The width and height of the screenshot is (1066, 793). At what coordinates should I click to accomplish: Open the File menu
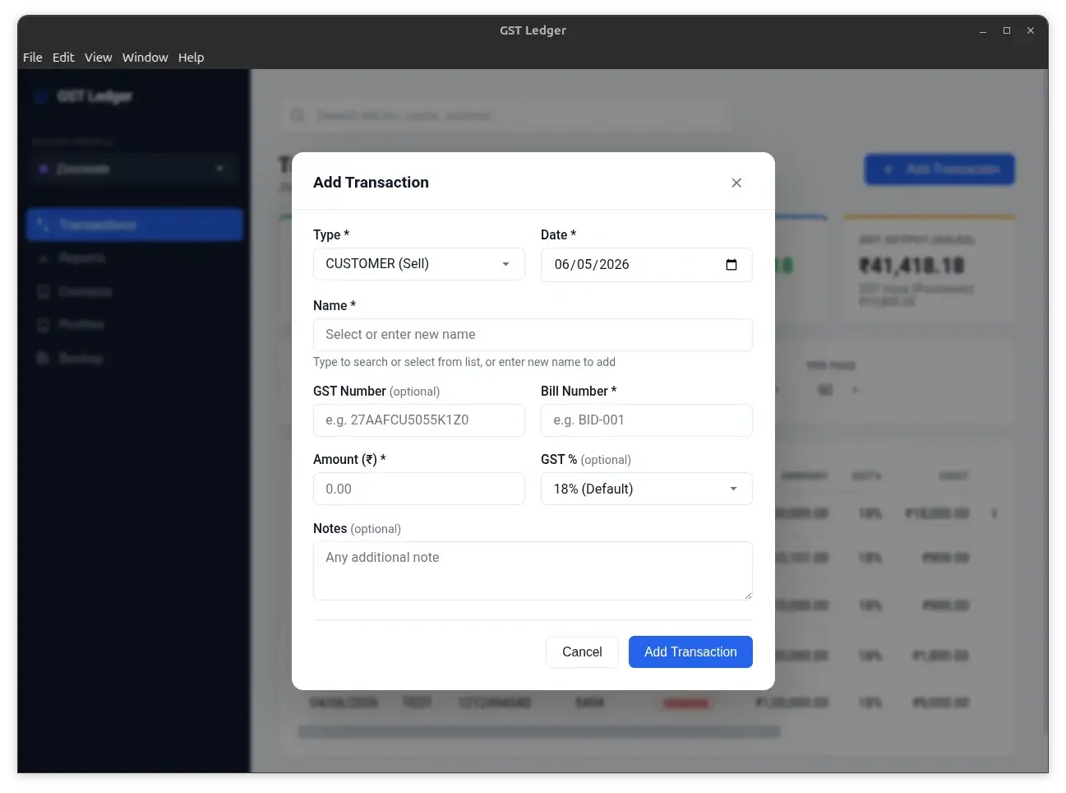(x=33, y=58)
